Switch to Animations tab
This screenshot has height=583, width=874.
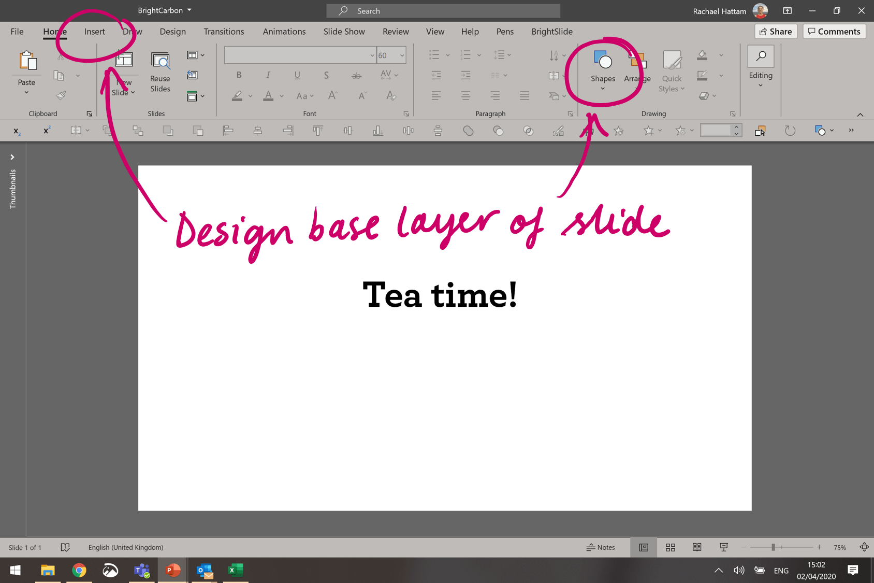(x=284, y=32)
